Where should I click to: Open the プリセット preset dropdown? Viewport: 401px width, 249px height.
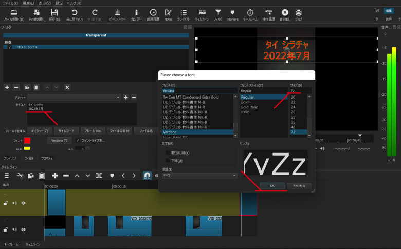point(74,98)
